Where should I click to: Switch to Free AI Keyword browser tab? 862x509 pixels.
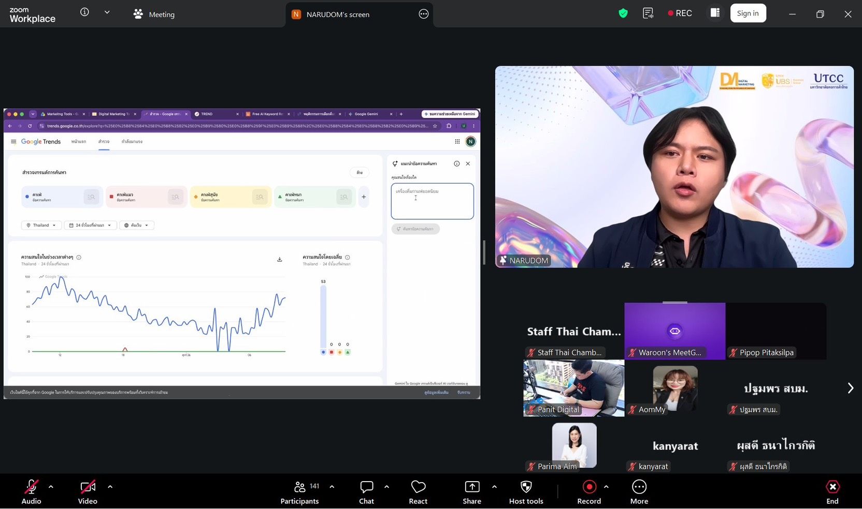click(267, 114)
